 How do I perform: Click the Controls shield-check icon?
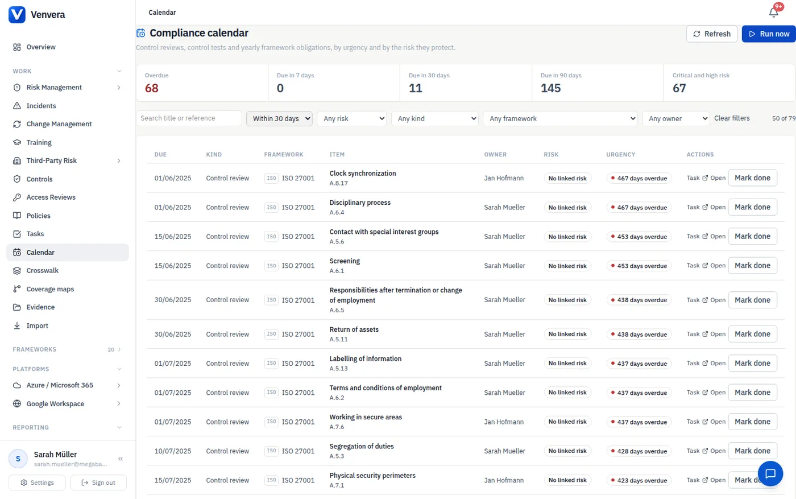[x=17, y=179]
